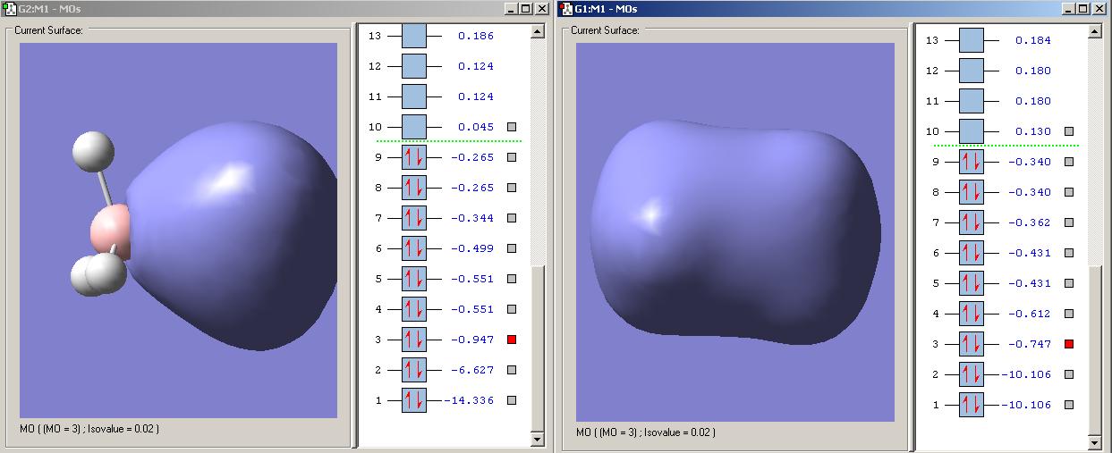The height and width of the screenshot is (453, 1112).
Task: Select occupied orbital 3 box in G2:M1
Action: [414, 340]
